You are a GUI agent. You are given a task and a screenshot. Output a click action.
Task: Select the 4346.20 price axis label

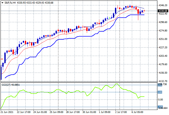coord(163,5)
